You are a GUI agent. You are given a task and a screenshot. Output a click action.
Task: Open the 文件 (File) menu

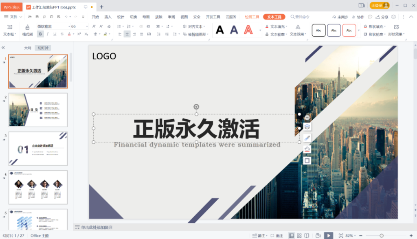click(13, 17)
